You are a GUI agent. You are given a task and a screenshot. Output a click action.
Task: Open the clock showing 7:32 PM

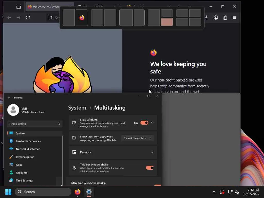[x=251, y=192]
